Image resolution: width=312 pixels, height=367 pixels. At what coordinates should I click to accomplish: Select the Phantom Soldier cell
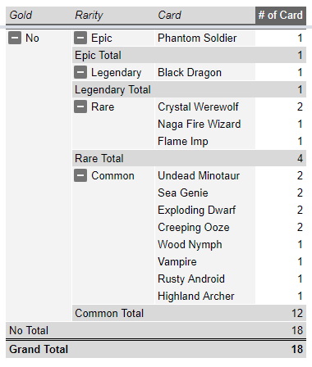205,38
